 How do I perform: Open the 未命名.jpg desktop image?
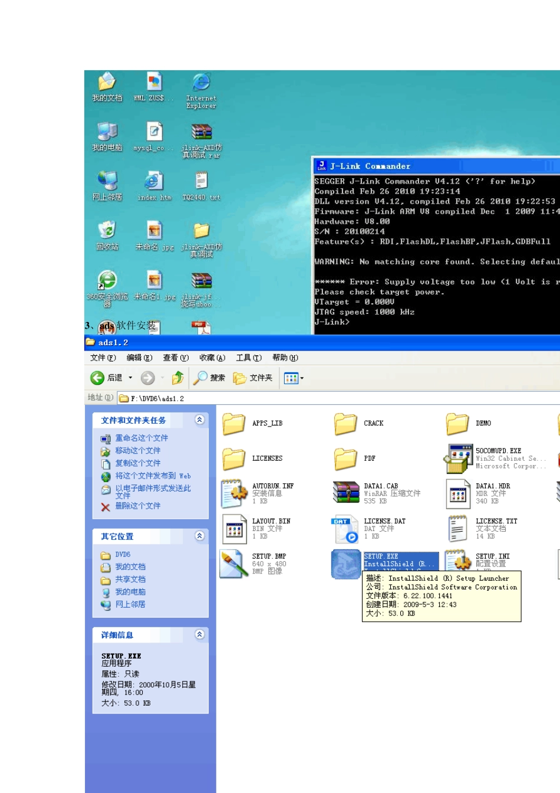point(154,236)
